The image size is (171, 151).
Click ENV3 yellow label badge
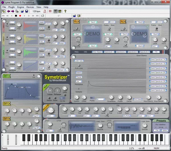7,119
